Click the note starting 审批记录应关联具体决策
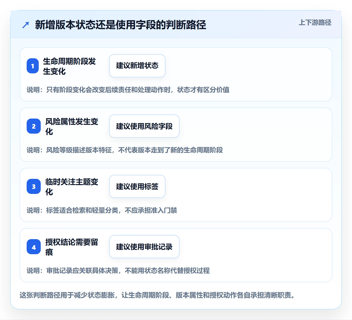This screenshot has height=320, width=352. point(118,271)
